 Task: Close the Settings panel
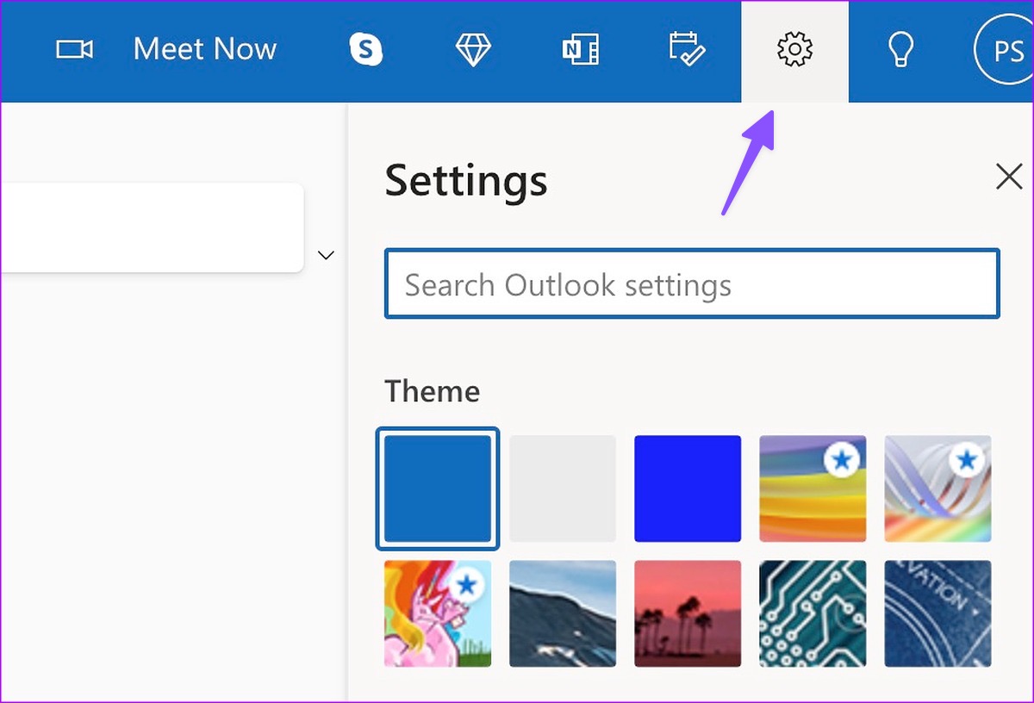pyautogui.click(x=1008, y=177)
